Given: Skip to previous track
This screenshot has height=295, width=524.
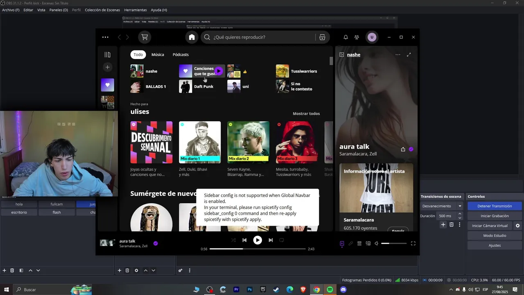Looking at the screenshot, I should click(244, 240).
